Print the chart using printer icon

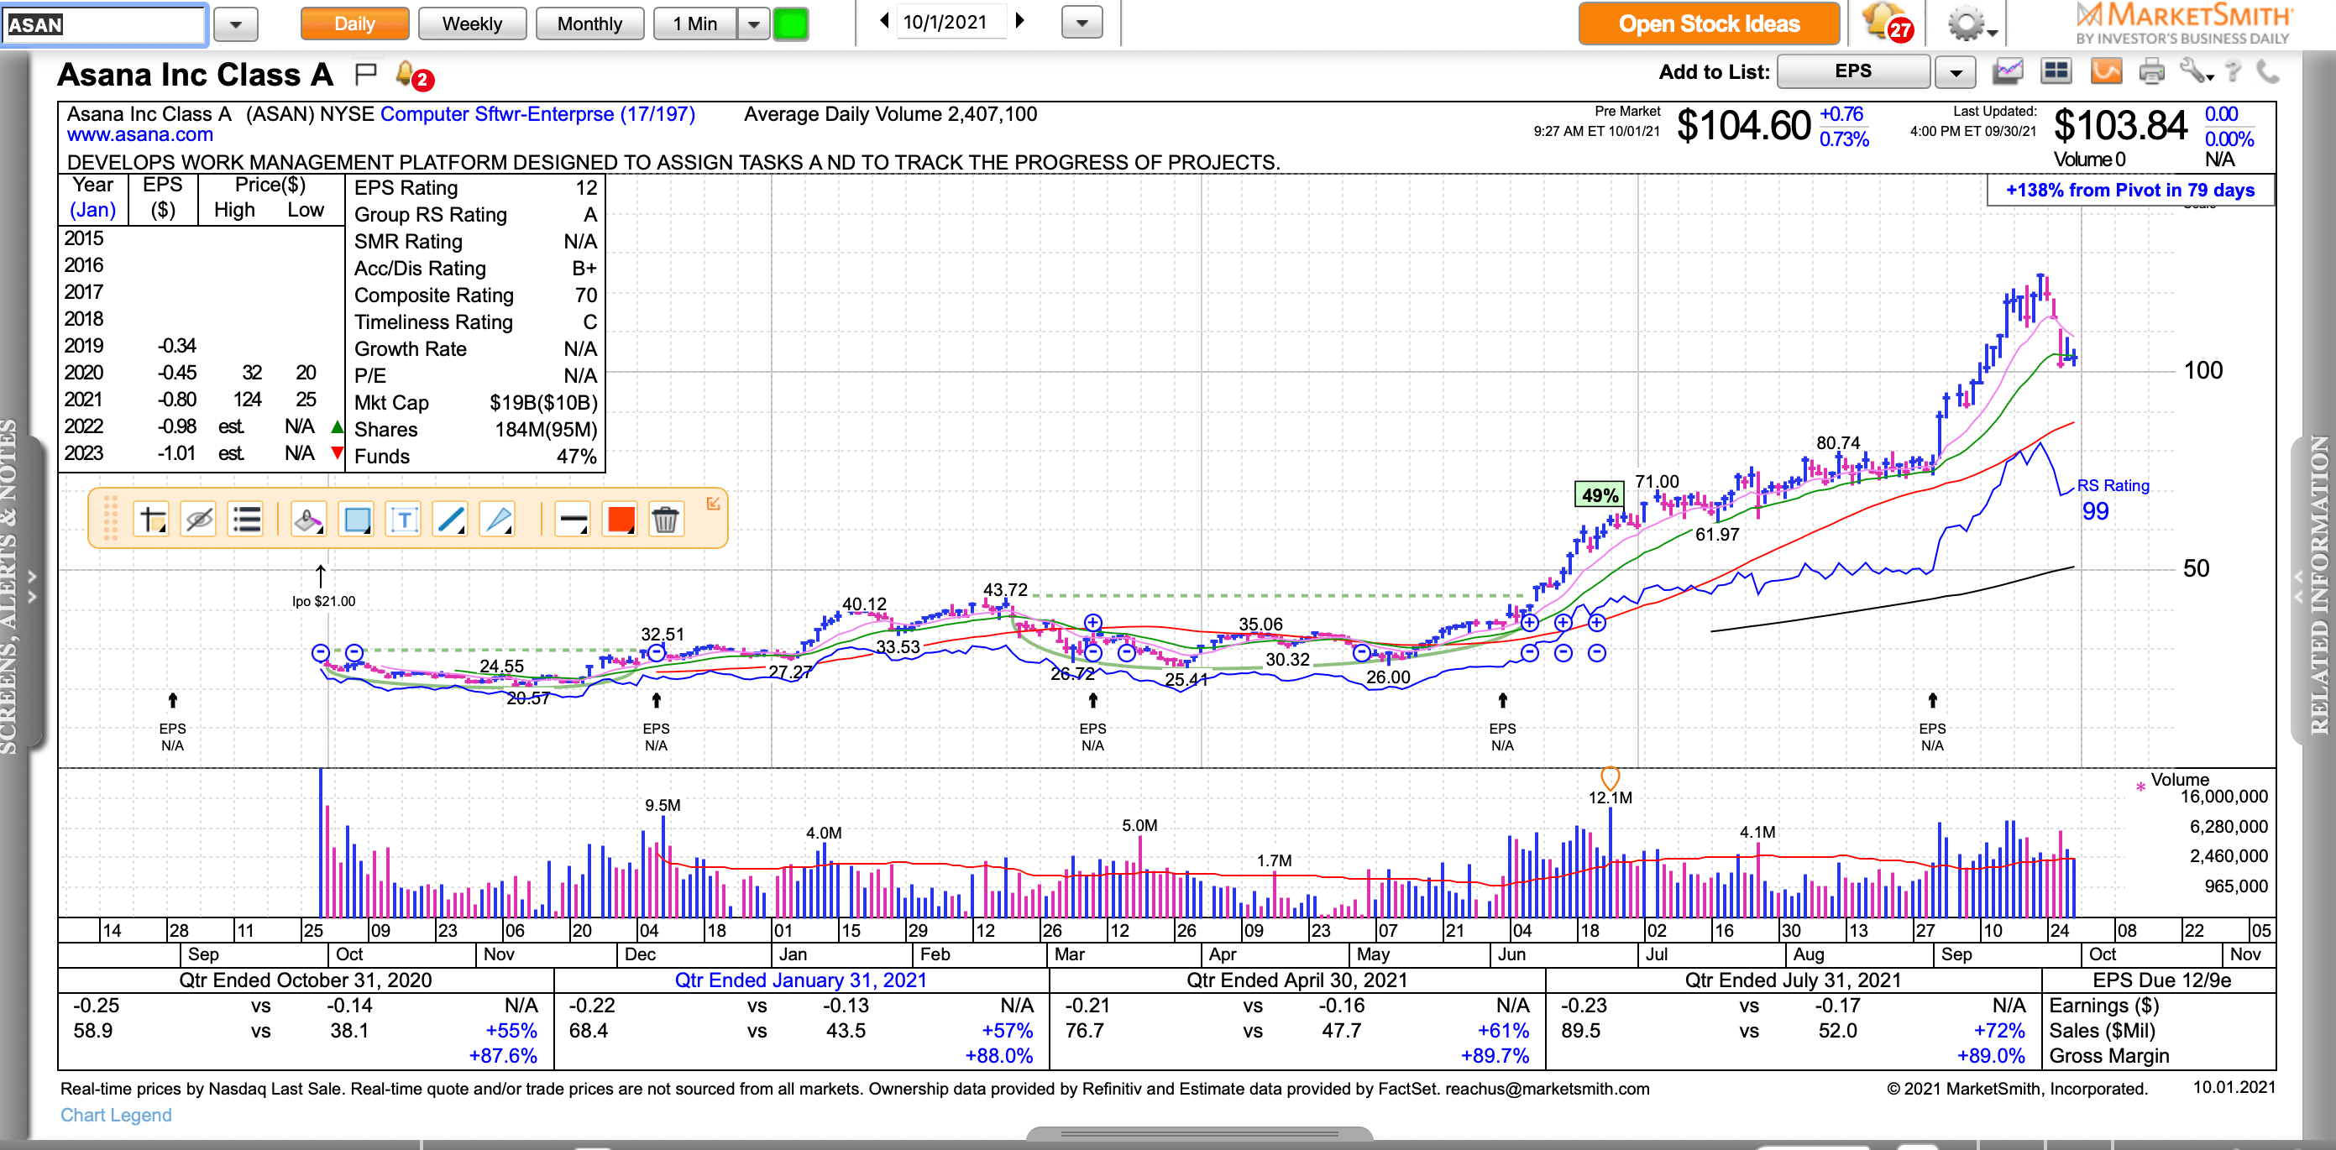pyautogui.click(x=2151, y=71)
